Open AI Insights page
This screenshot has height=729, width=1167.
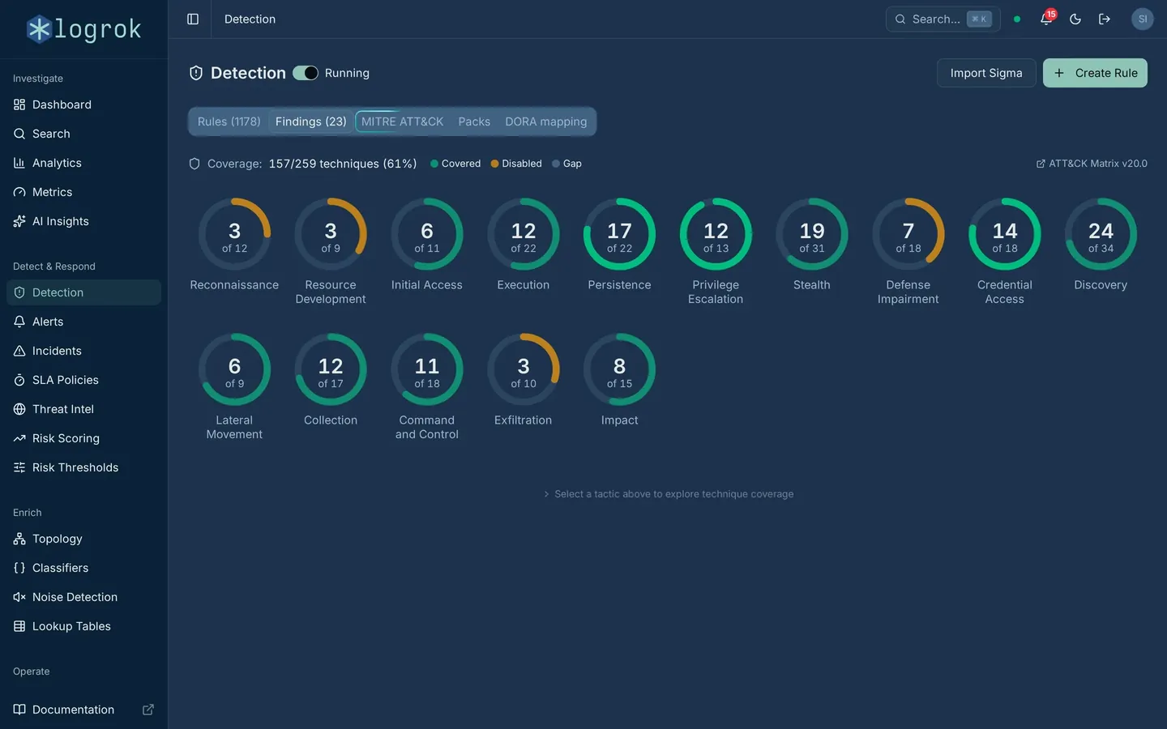(83, 221)
